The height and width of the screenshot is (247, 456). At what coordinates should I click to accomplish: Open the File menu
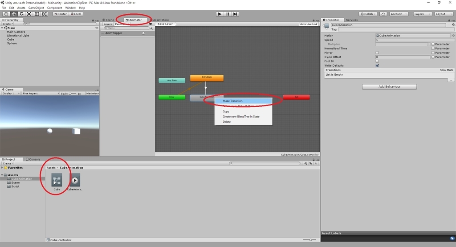click(4, 8)
